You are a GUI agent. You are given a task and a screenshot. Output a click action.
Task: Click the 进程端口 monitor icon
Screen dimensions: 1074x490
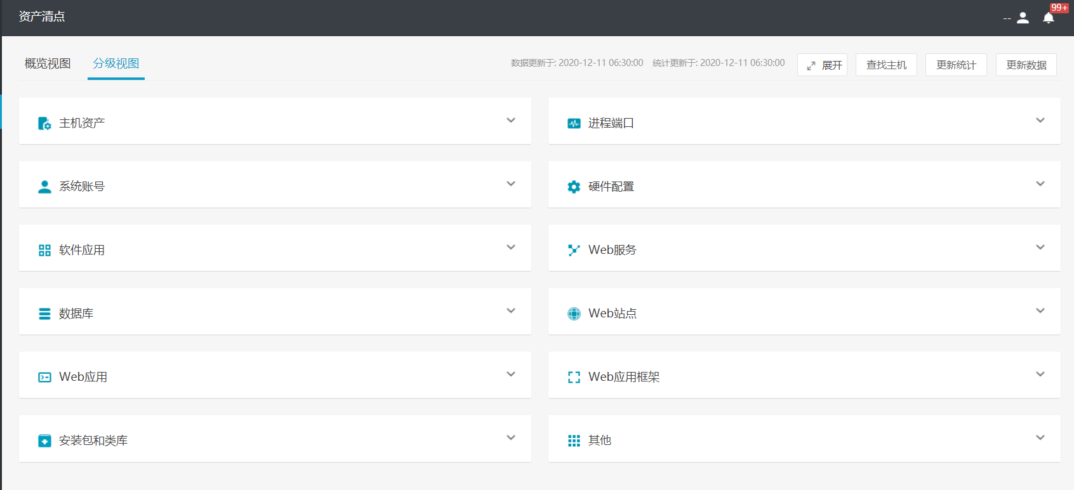[574, 123]
